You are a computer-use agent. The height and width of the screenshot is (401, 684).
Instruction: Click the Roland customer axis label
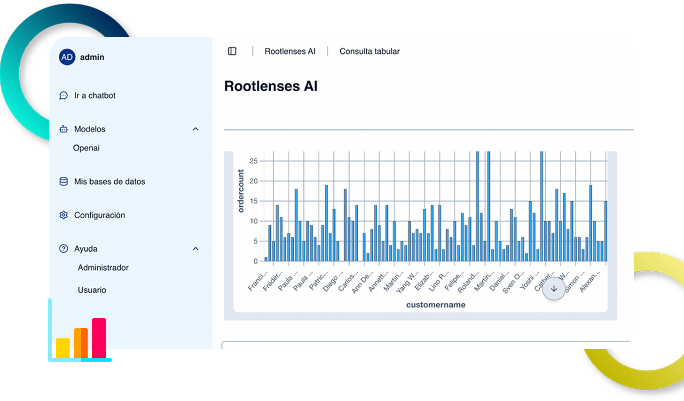469,281
